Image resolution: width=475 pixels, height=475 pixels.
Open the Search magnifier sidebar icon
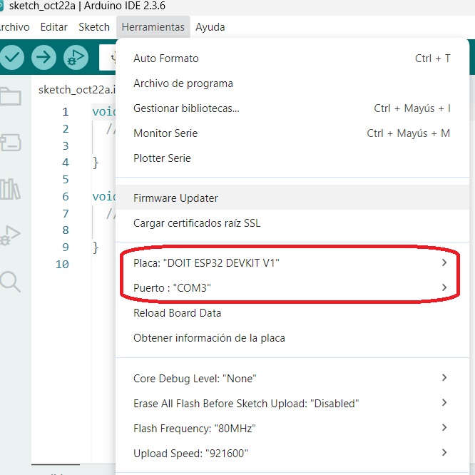10,281
